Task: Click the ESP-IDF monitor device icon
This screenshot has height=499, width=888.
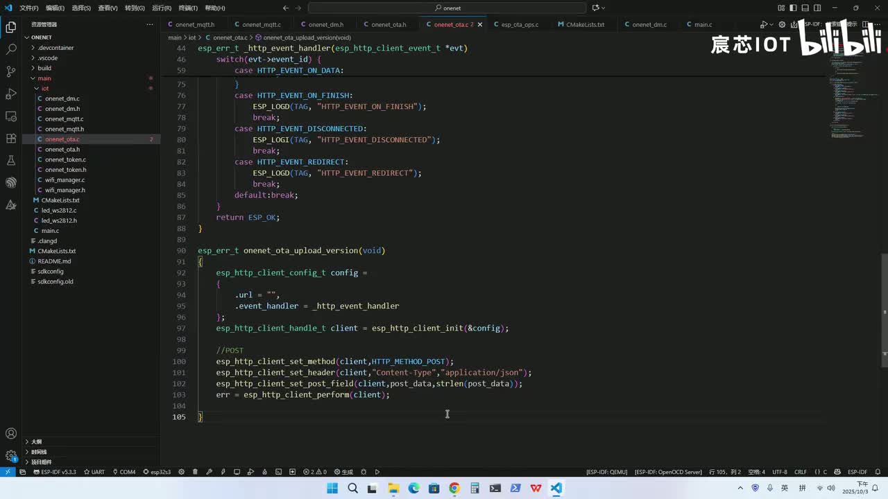Action: [x=237, y=472]
